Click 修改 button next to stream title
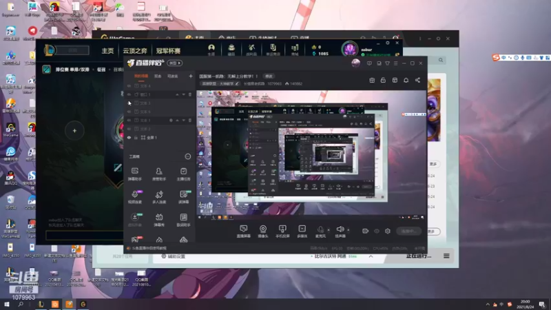Screen dimensions: 551x310 tap(269, 76)
